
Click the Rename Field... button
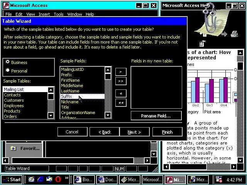pyautogui.click(x=156, y=116)
